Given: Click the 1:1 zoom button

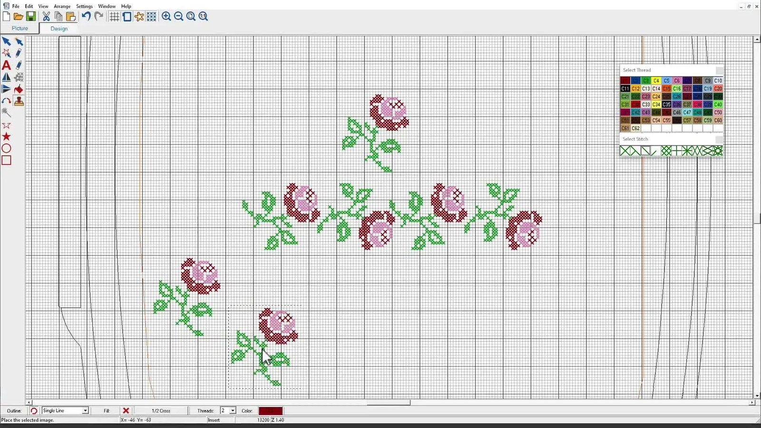Looking at the screenshot, I should click(x=203, y=17).
